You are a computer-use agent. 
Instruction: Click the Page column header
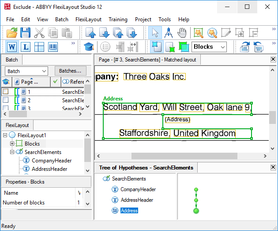pos(31,82)
